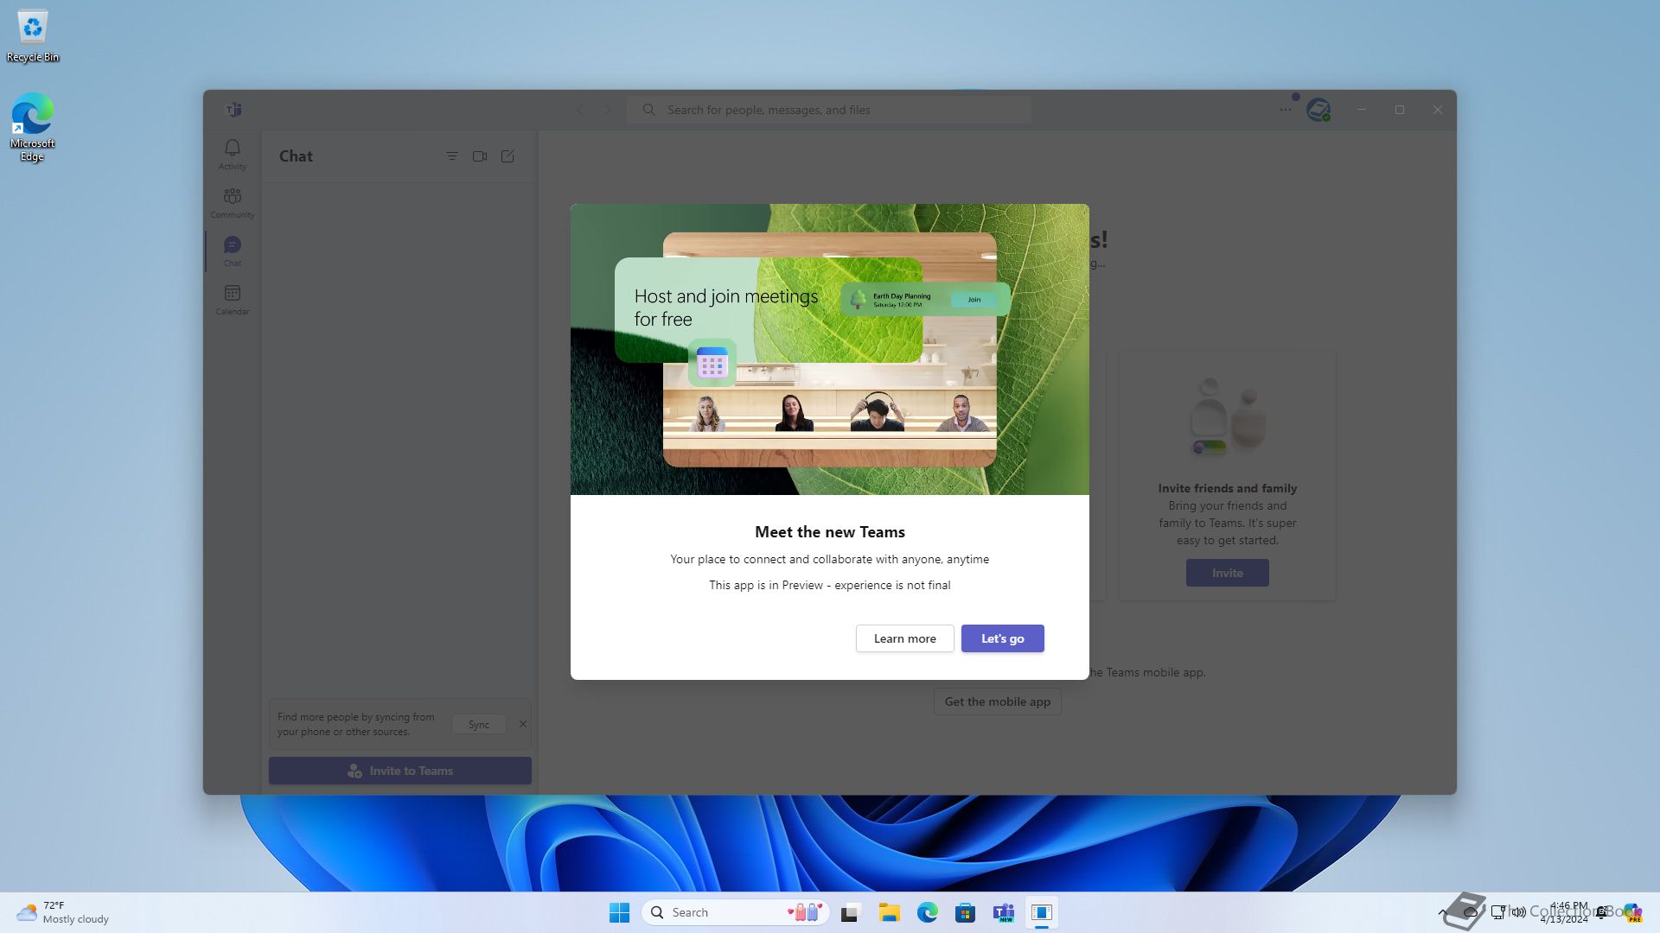The height and width of the screenshot is (933, 1660).
Task: Open Settings and more ellipsis menu
Action: pyautogui.click(x=1286, y=110)
